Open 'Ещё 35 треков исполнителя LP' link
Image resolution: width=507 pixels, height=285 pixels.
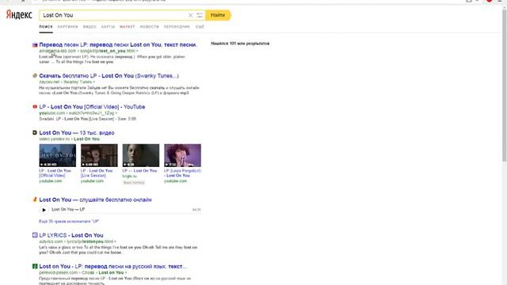[x=69, y=222]
